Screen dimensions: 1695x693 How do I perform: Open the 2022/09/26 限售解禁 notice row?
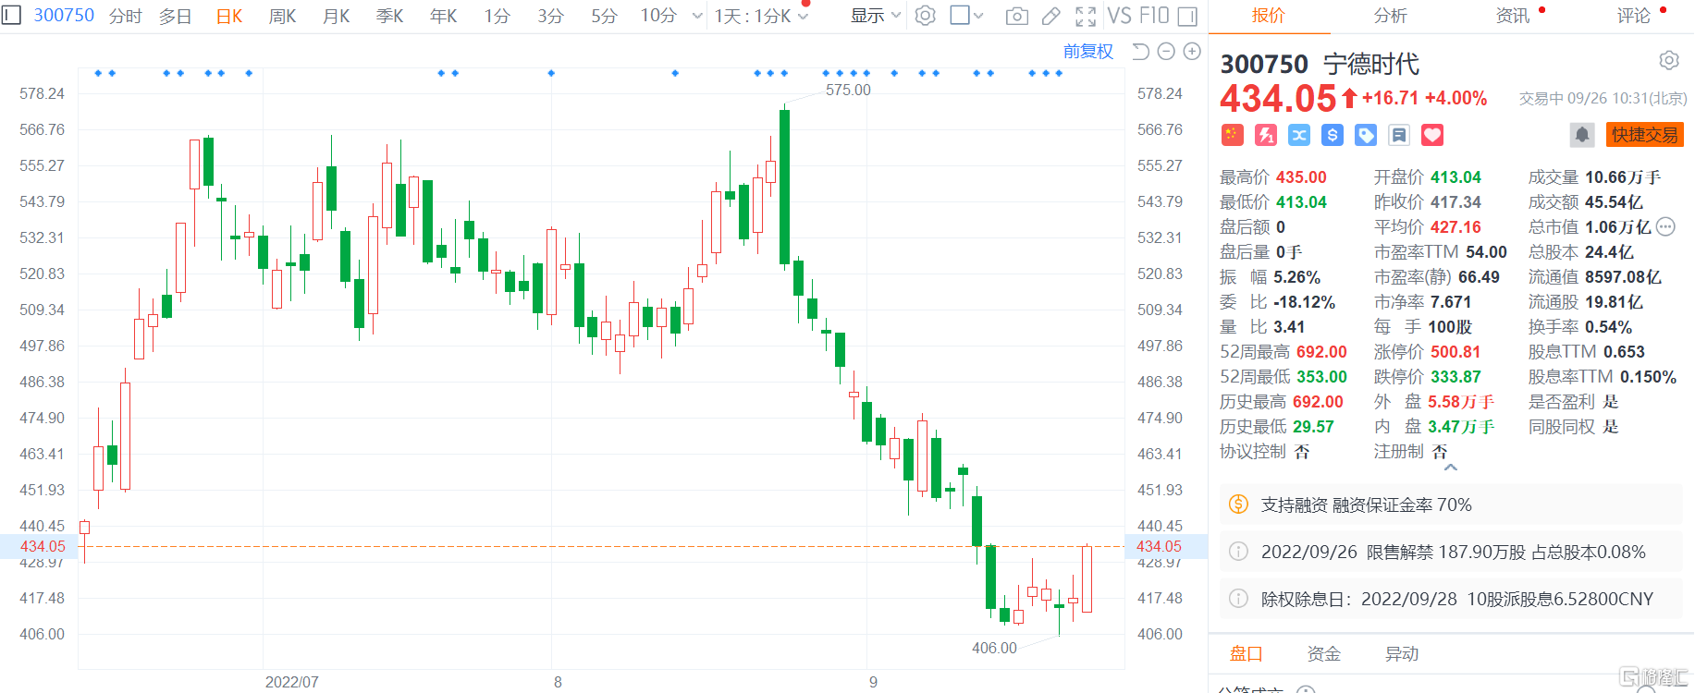pyautogui.click(x=1451, y=552)
